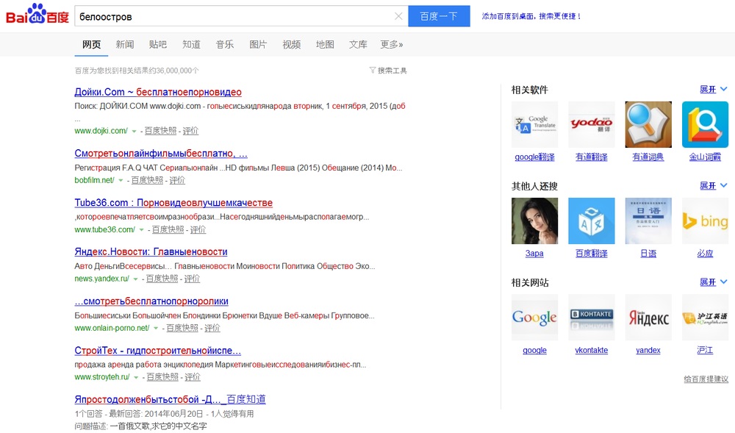Open the 搜索工具 search tools filter

pyautogui.click(x=388, y=71)
